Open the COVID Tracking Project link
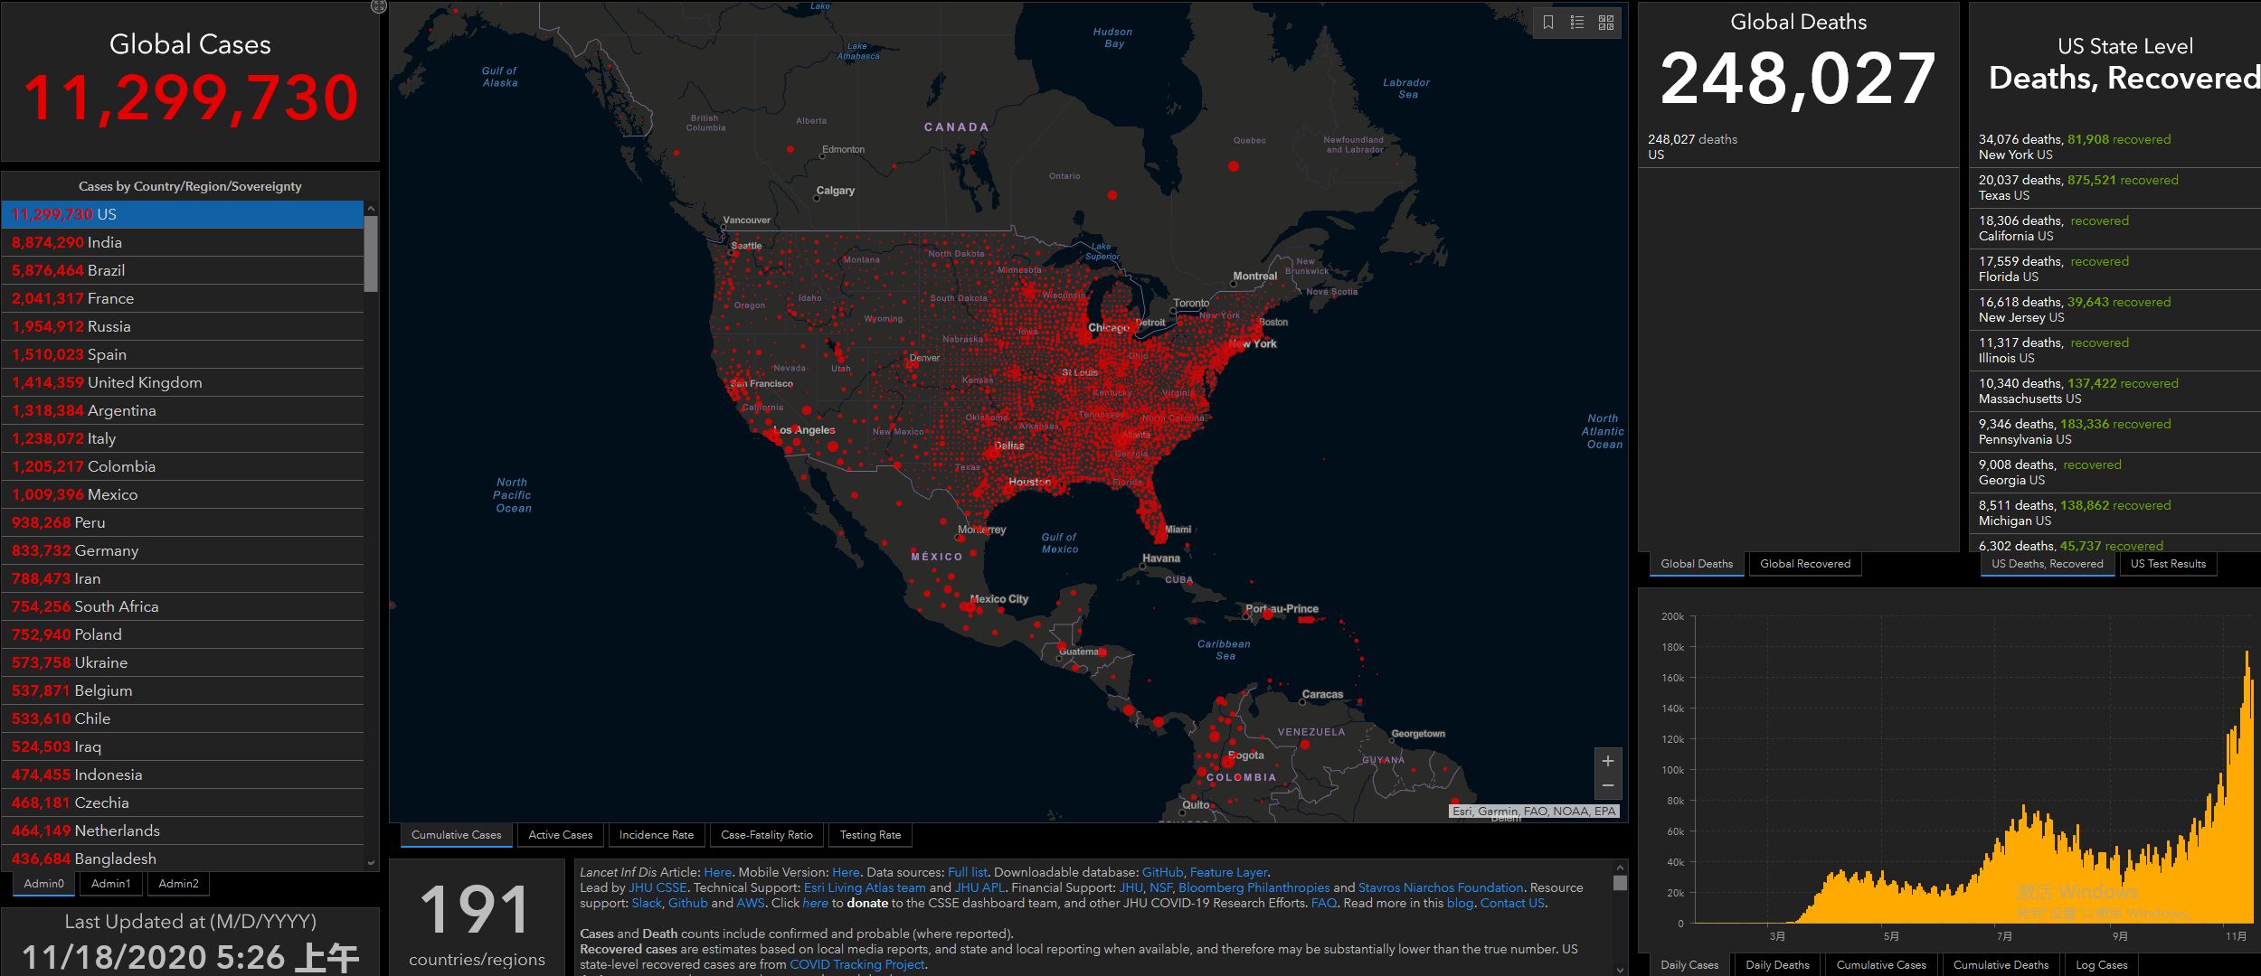The image size is (2261, 976). pos(856,964)
